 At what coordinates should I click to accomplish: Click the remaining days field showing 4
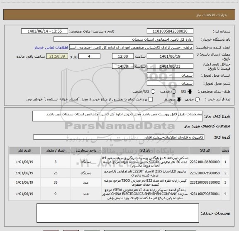(89, 56)
